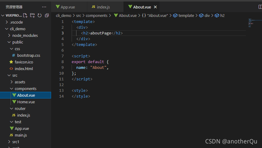The width and height of the screenshot is (262, 148).
Task: Click the Vue icon beside App.vue in tree
Action: (x=12, y=128)
